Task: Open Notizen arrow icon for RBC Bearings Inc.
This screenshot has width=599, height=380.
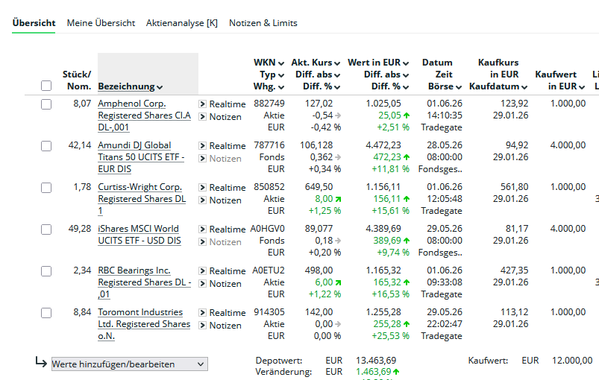Action: point(202,283)
